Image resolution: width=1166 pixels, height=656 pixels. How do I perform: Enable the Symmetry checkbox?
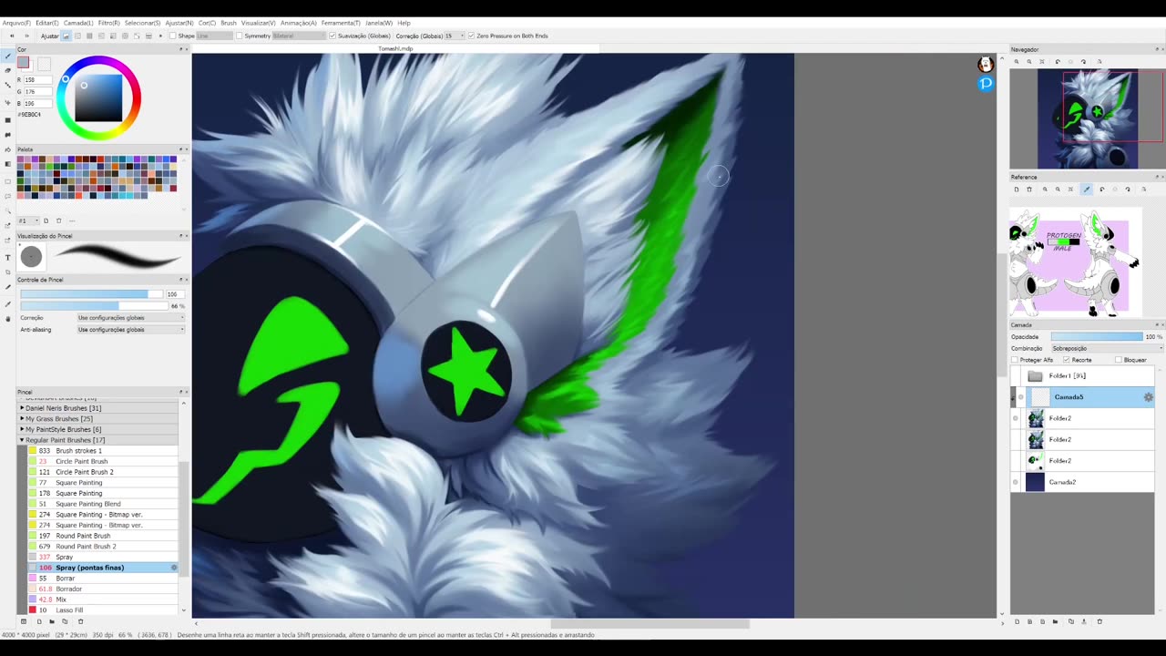239,36
